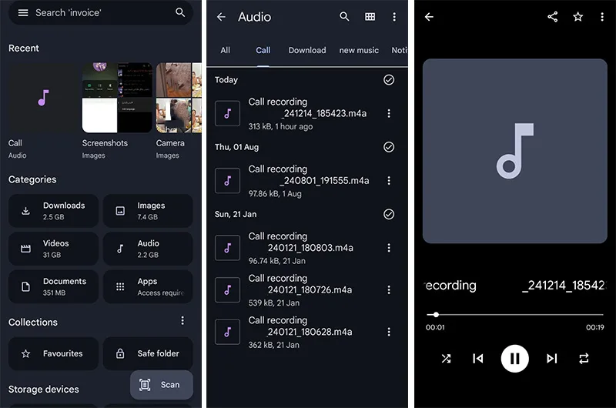Viewport: 616px width, 408px height.
Task: Open overflow menu in Audio header
Action: tap(394, 17)
